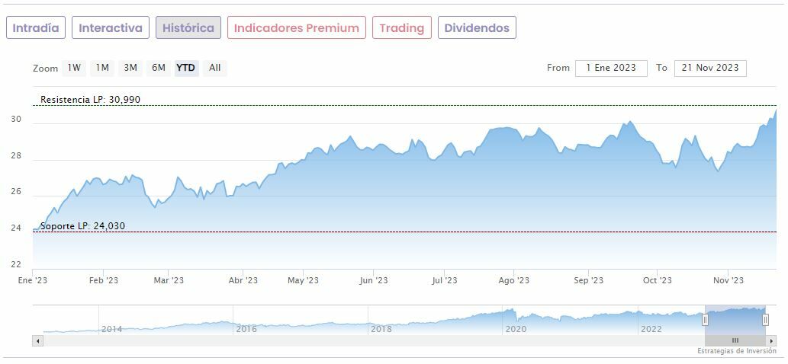The width and height of the screenshot is (788, 364).
Task: Click the To date field
Action: (x=710, y=68)
